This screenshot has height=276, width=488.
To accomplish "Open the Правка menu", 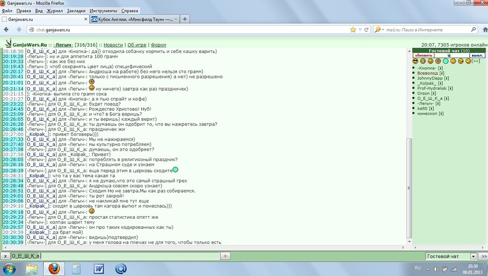I will [24, 11].
